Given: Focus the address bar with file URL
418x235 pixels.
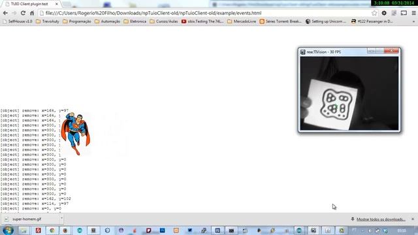Looking at the screenshot, I should tap(205, 13).
